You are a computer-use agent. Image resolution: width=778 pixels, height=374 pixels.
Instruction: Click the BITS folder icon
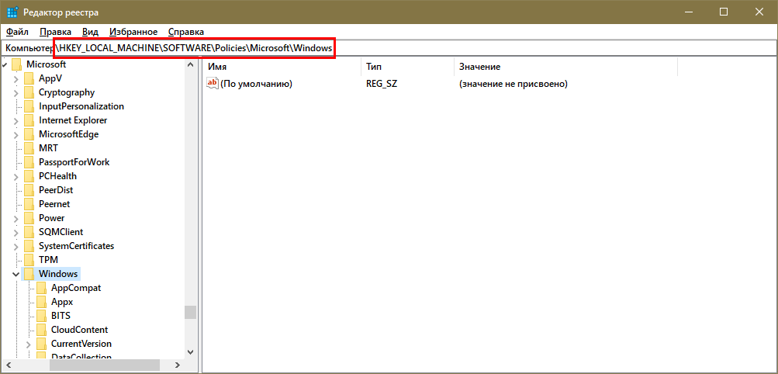point(42,316)
